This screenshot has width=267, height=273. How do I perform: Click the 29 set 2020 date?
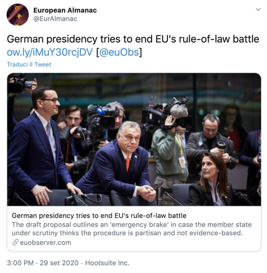59,263
